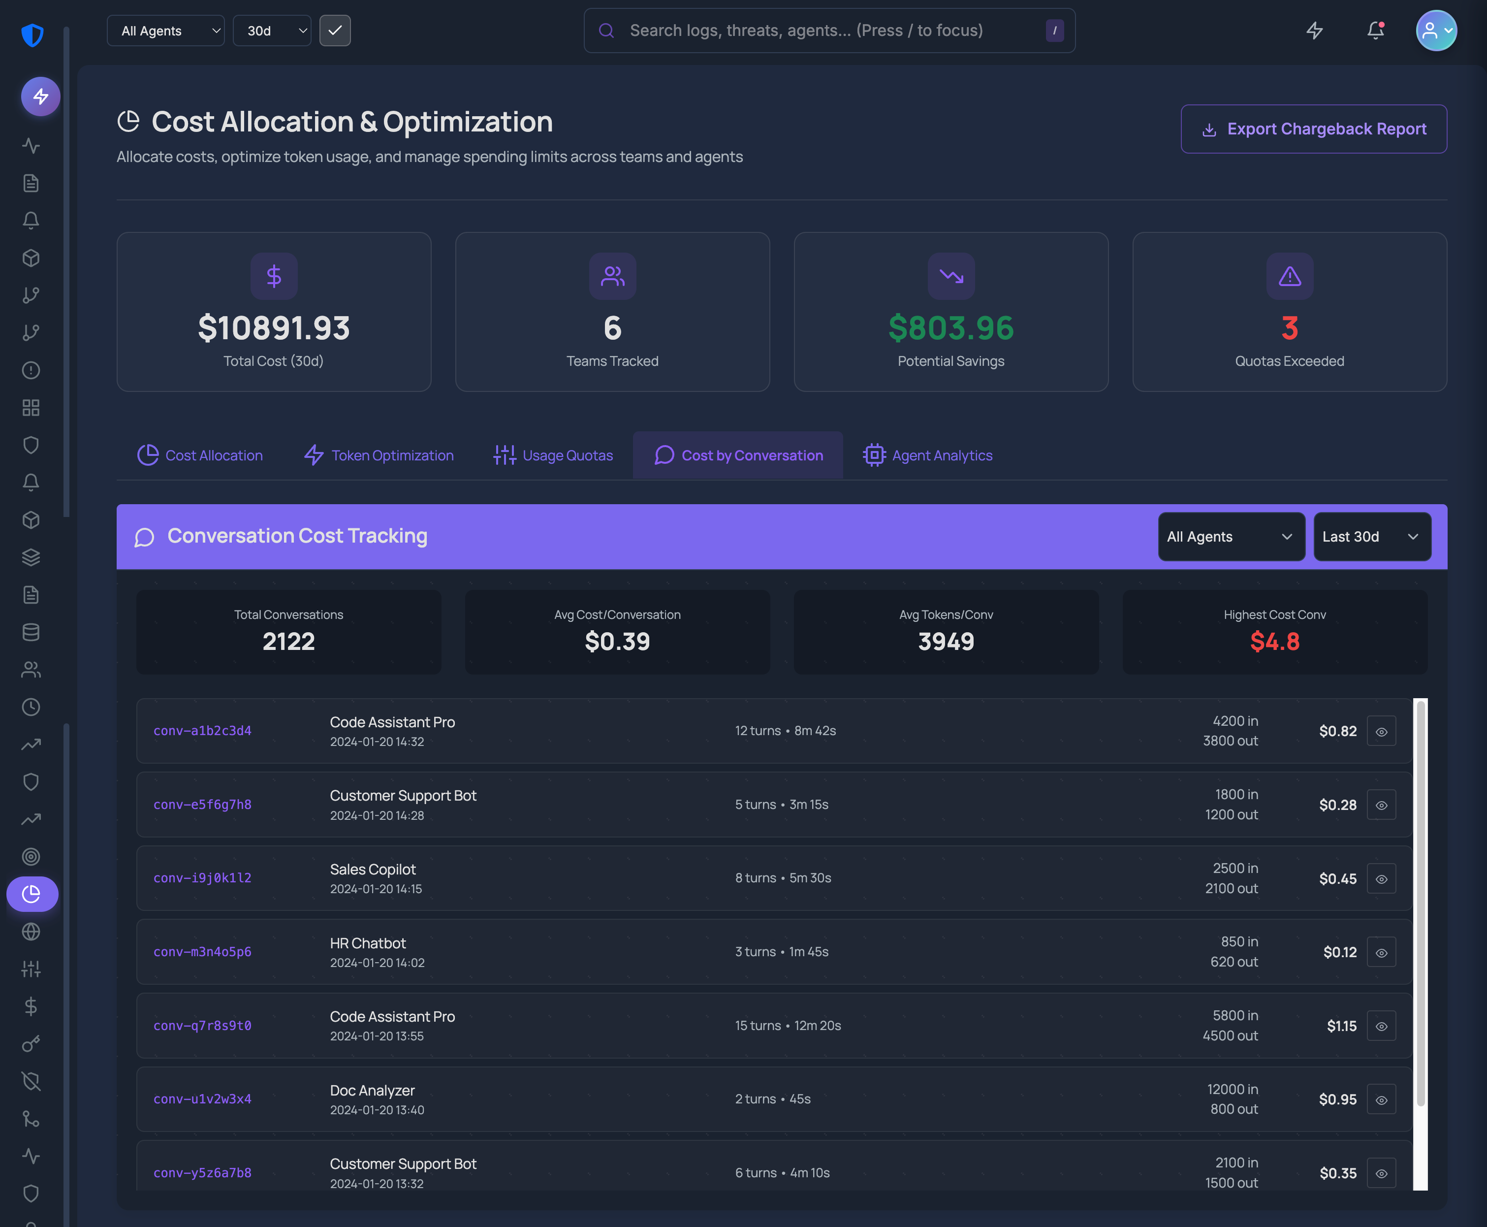Click eye icon for conv-q7r8s9t0 row

(x=1381, y=1026)
